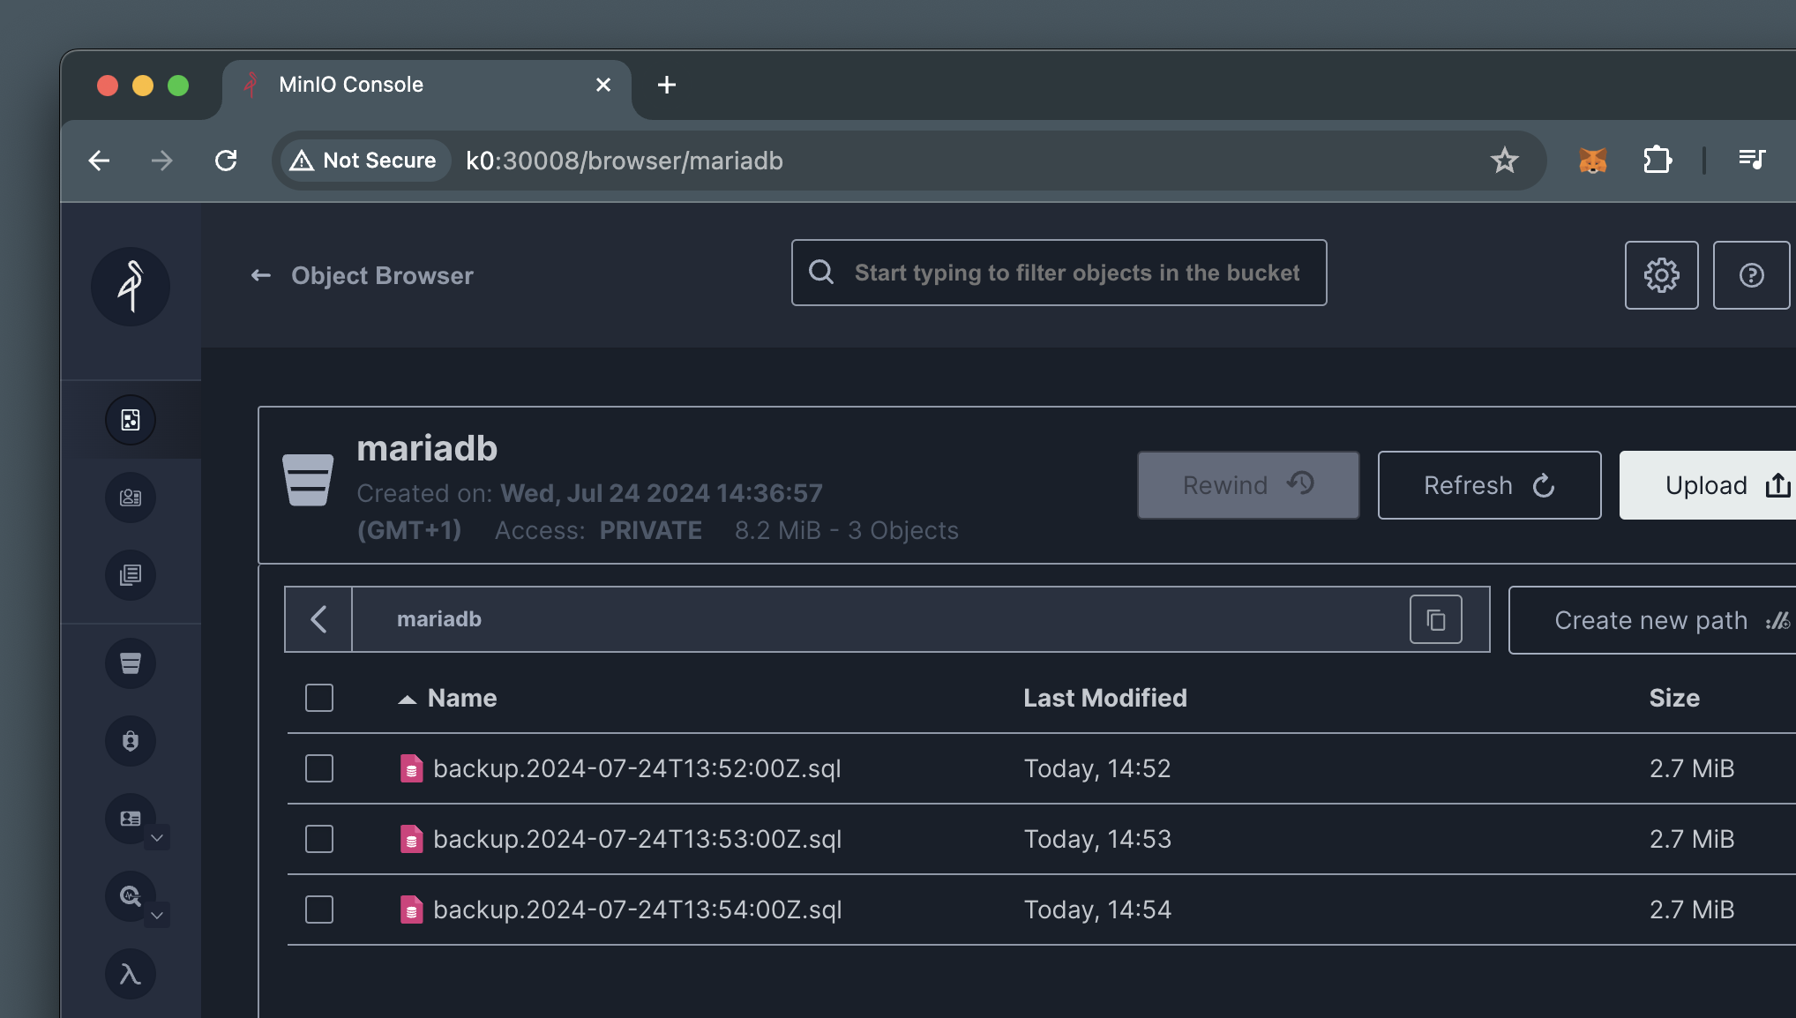Check the backup 13:52:00Z.sql row
This screenshot has width=1796, height=1018.
(318, 768)
